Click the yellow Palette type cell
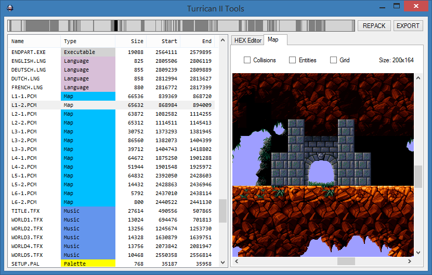The width and height of the screenshot is (432, 275). (x=88, y=264)
